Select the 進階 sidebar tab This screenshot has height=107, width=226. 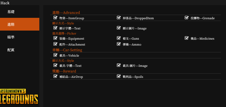(x=20, y=24)
